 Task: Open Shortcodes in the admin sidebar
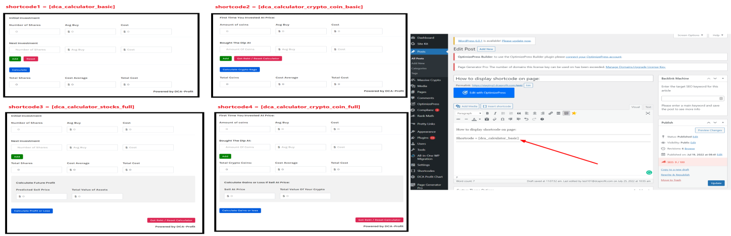[426, 171]
